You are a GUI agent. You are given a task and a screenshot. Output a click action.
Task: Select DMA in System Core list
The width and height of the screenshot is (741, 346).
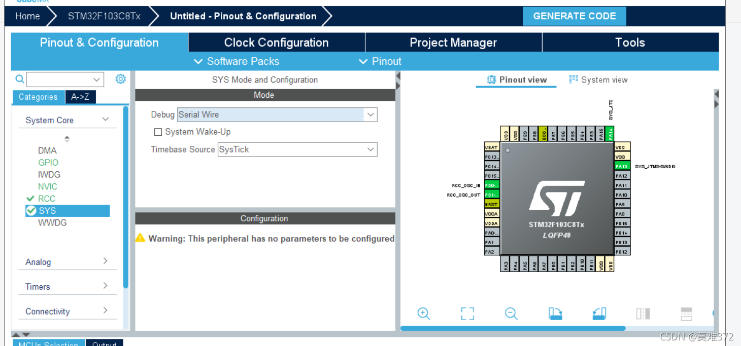(47, 150)
